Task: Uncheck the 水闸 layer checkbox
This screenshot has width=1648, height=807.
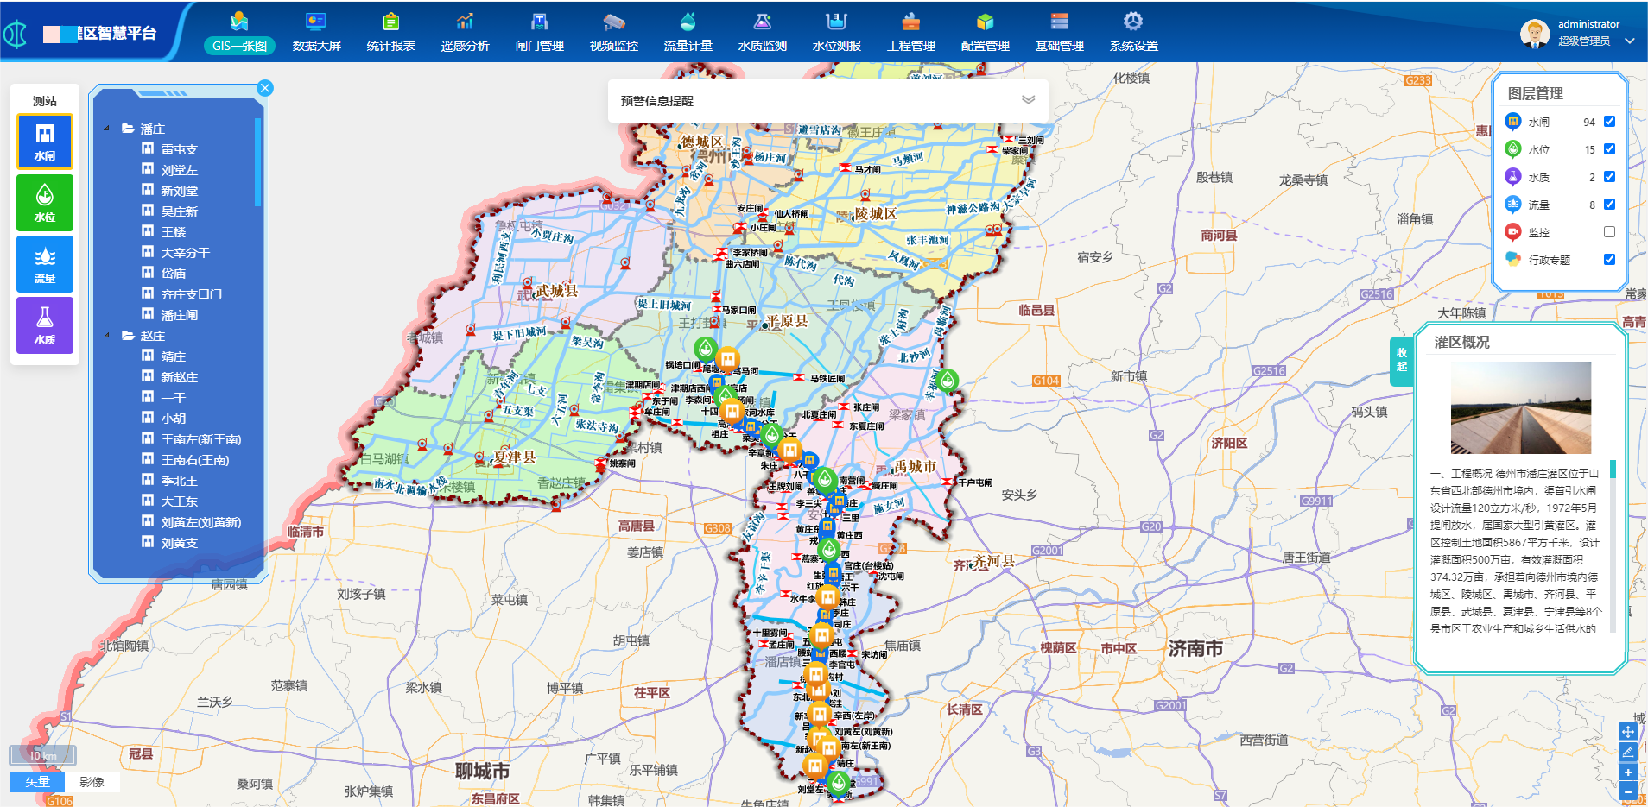Action: pos(1609,122)
